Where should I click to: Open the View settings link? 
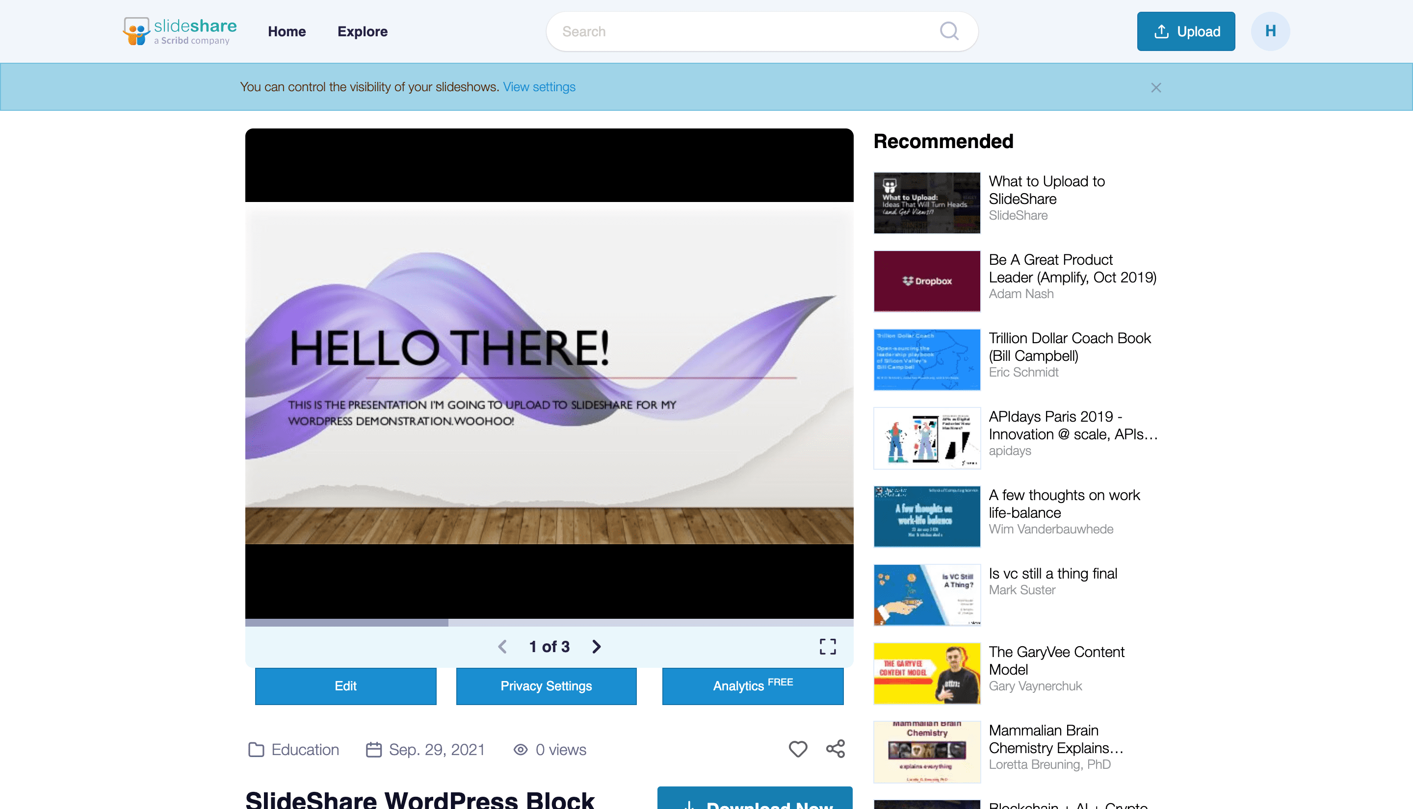pyautogui.click(x=539, y=87)
